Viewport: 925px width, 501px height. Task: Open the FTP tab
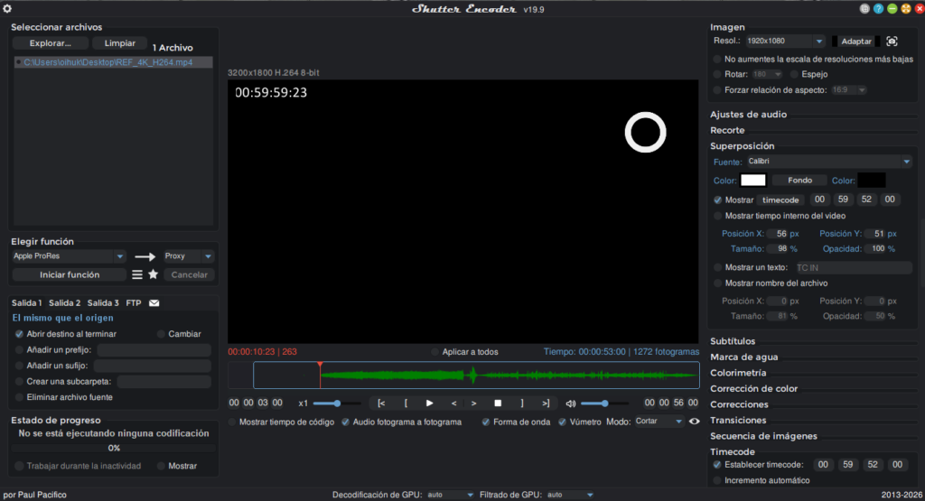pyautogui.click(x=134, y=303)
